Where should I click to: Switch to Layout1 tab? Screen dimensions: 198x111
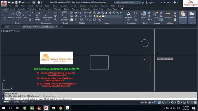15,102
